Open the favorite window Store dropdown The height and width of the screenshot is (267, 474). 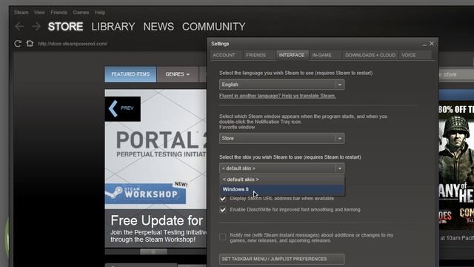[x=281, y=139]
